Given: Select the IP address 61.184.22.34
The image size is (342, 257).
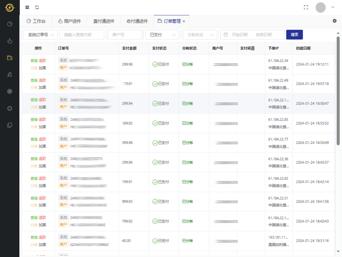Looking at the screenshot, I should coord(278,61).
